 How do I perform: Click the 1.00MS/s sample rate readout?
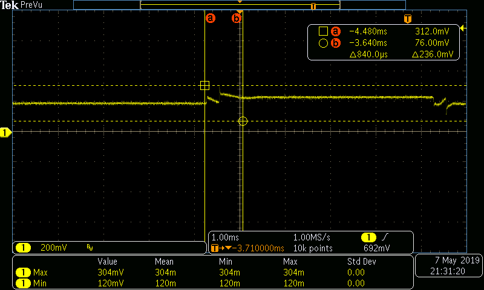point(312,237)
